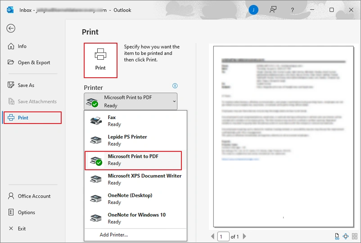Go to previous preview page arrow
Viewport: 361px width, 243px height.
212,236
